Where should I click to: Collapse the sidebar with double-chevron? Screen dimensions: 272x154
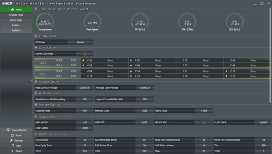point(32,80)
